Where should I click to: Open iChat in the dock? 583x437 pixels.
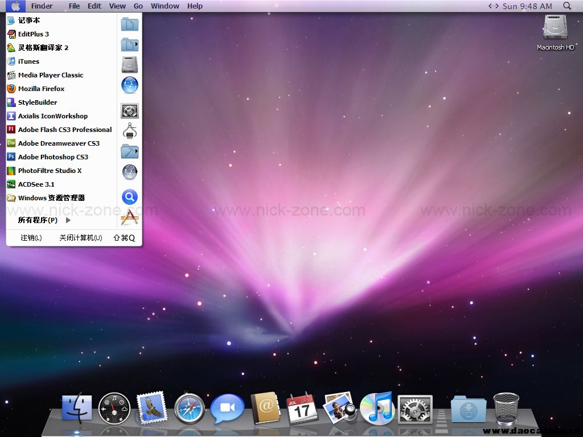coord(227,409)
